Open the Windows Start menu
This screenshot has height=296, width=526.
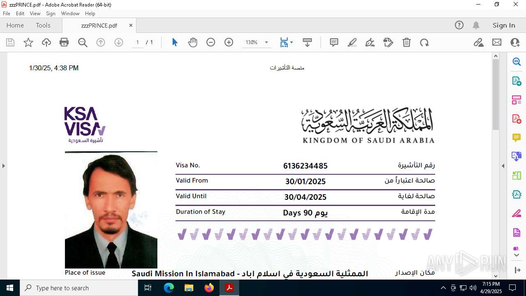10,288
